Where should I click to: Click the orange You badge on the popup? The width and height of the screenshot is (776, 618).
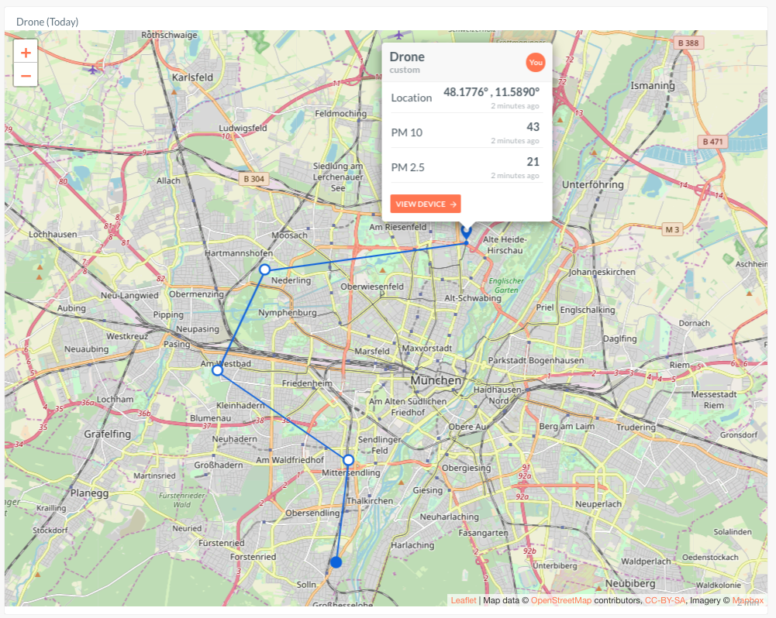click(536, 63)
